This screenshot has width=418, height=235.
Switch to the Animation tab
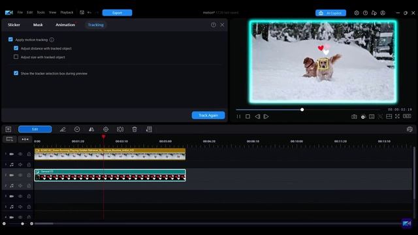click(x=65, y=25)
